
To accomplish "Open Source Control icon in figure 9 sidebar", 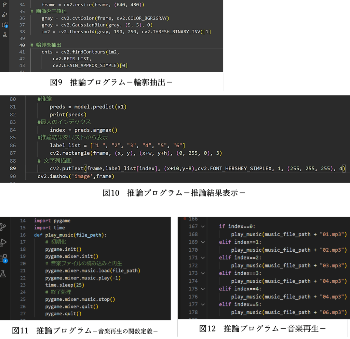I will click(x=4, y=4).
